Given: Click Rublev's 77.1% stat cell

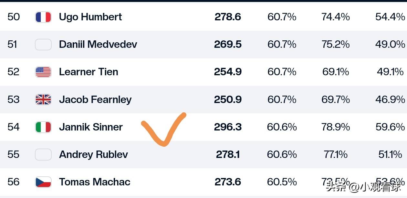Looking at the screenshot, I should pyautogui.click(x=336, y=154).
